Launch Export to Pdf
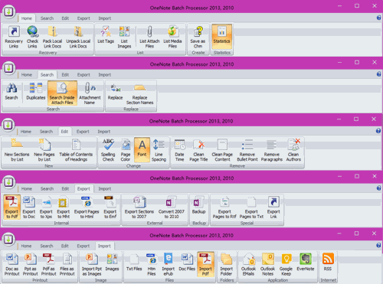The width and height of the screenshot is (383, 284). (12, 207)
